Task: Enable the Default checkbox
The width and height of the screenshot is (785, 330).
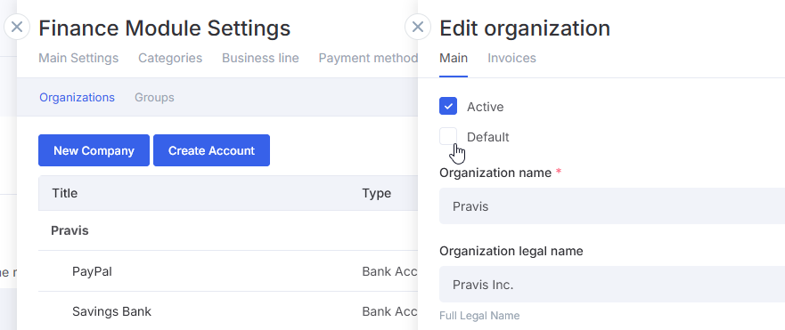Action: pyautogui.click(x=448, y=136)
